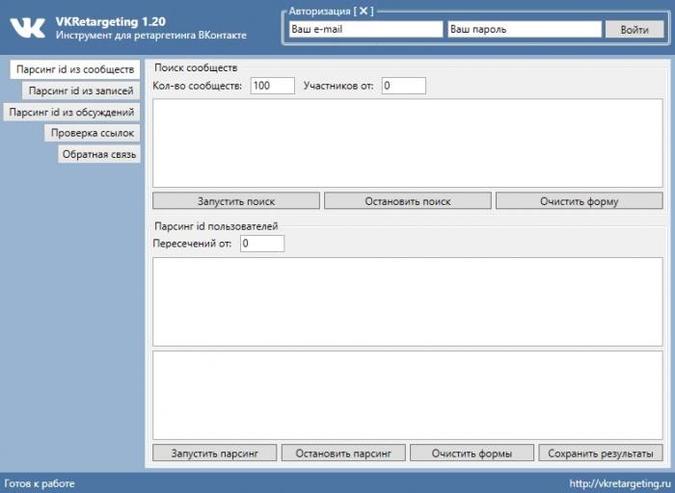
Task: Click Остановить парсинг button
Action: click(343, 453)
